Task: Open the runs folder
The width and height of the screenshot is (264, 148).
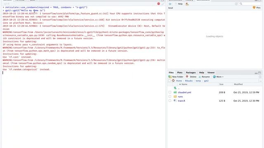Action: (180, 97)
